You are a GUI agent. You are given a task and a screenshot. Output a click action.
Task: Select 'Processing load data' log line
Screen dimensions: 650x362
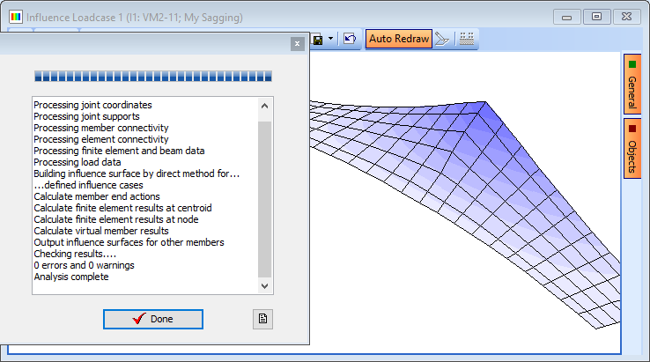click(78, 162)
